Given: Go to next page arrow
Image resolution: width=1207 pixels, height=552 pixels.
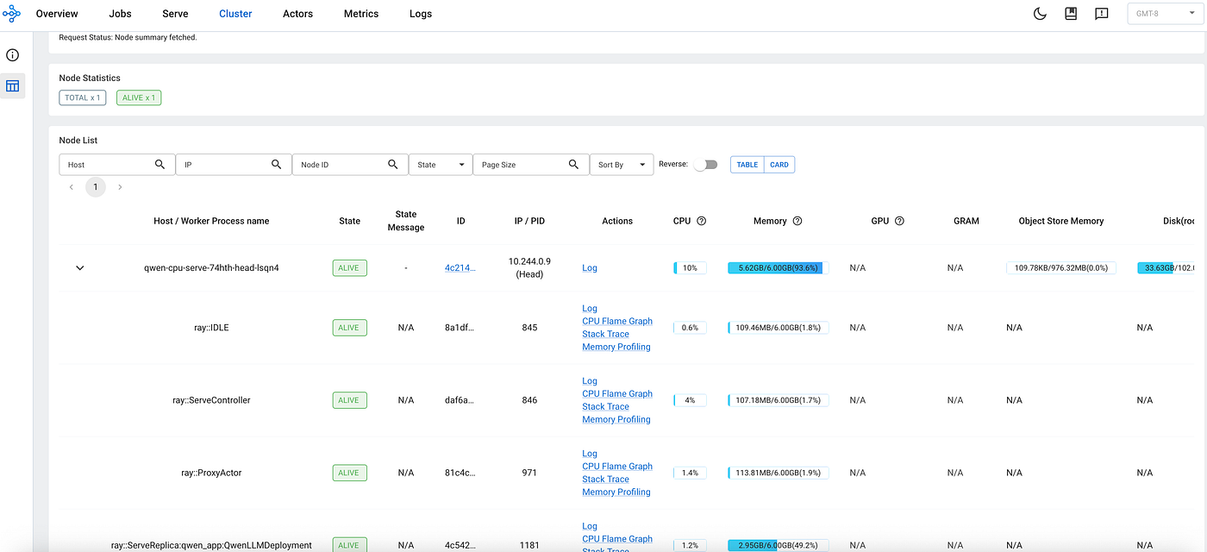Looking at the screenshot, I should click(x=120, y=187).
